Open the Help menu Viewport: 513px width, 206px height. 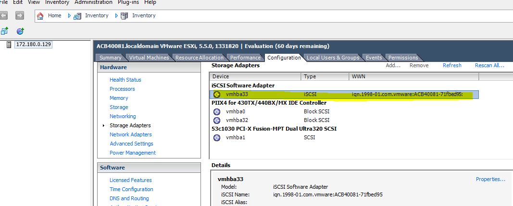150,2
